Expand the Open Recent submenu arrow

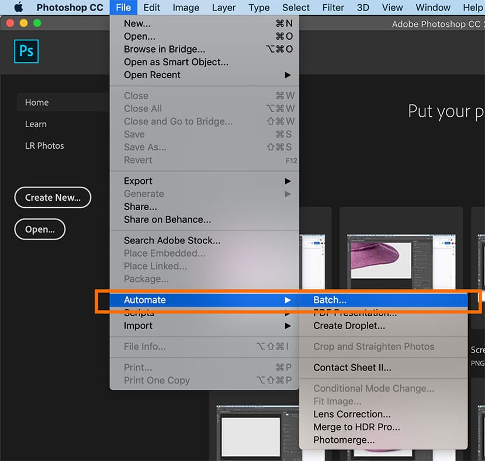pos(287,75)
